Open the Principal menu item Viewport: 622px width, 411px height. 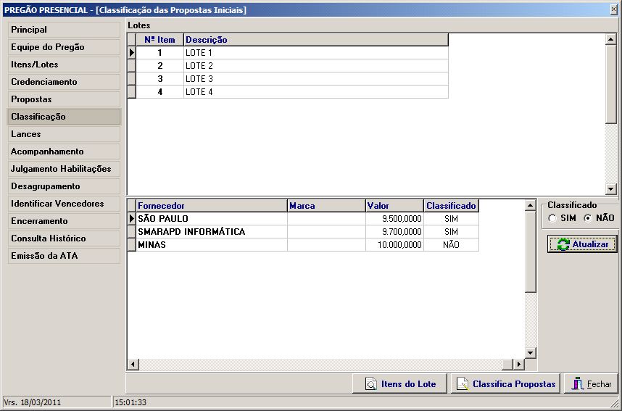64,30
